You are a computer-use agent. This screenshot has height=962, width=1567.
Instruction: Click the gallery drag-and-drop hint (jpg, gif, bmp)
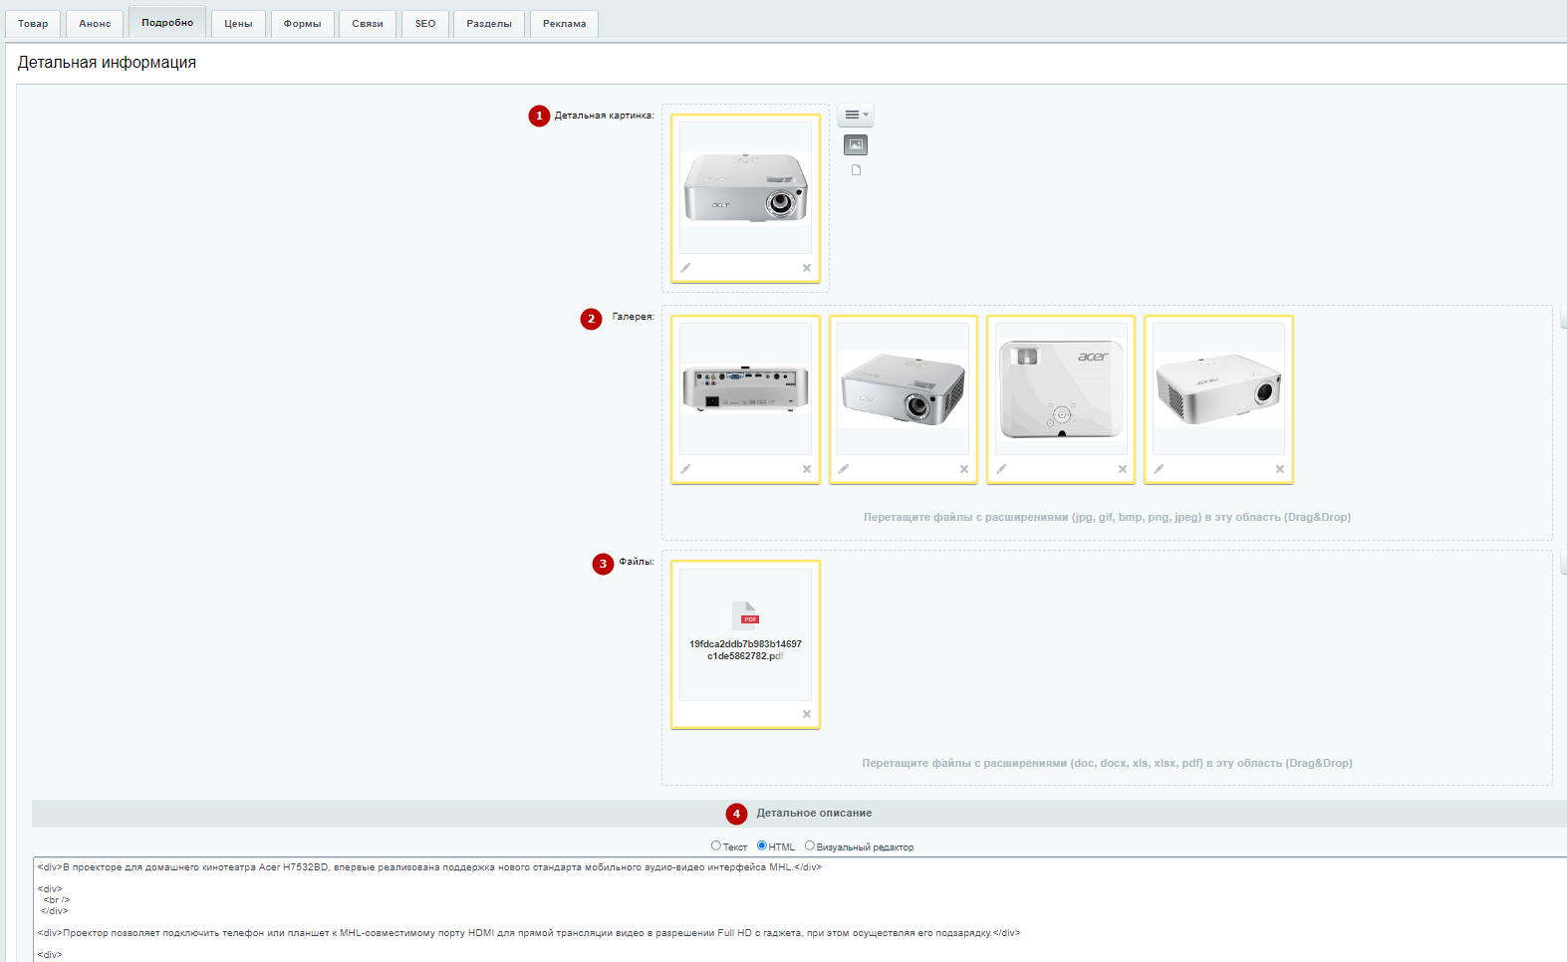point(1107,518)
